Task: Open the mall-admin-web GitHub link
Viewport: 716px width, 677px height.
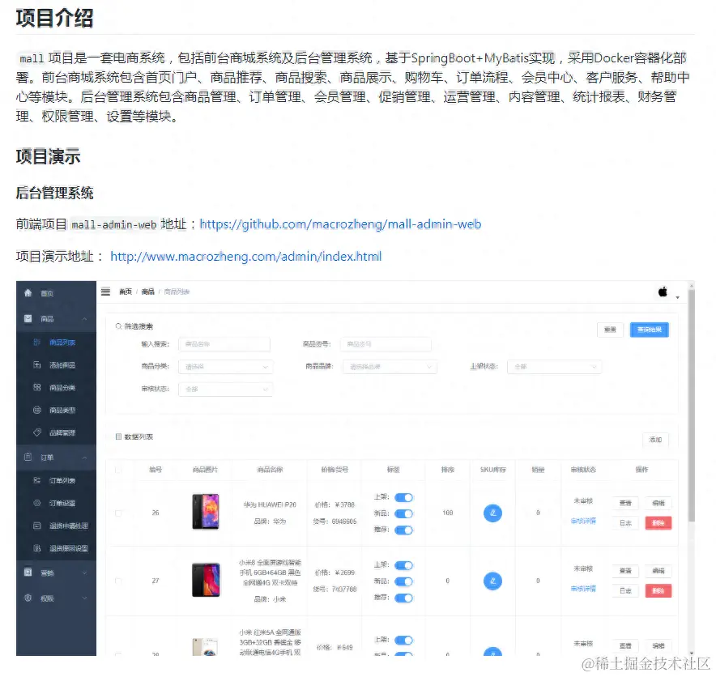Action: pyautogui.click(x=340, y=224)
